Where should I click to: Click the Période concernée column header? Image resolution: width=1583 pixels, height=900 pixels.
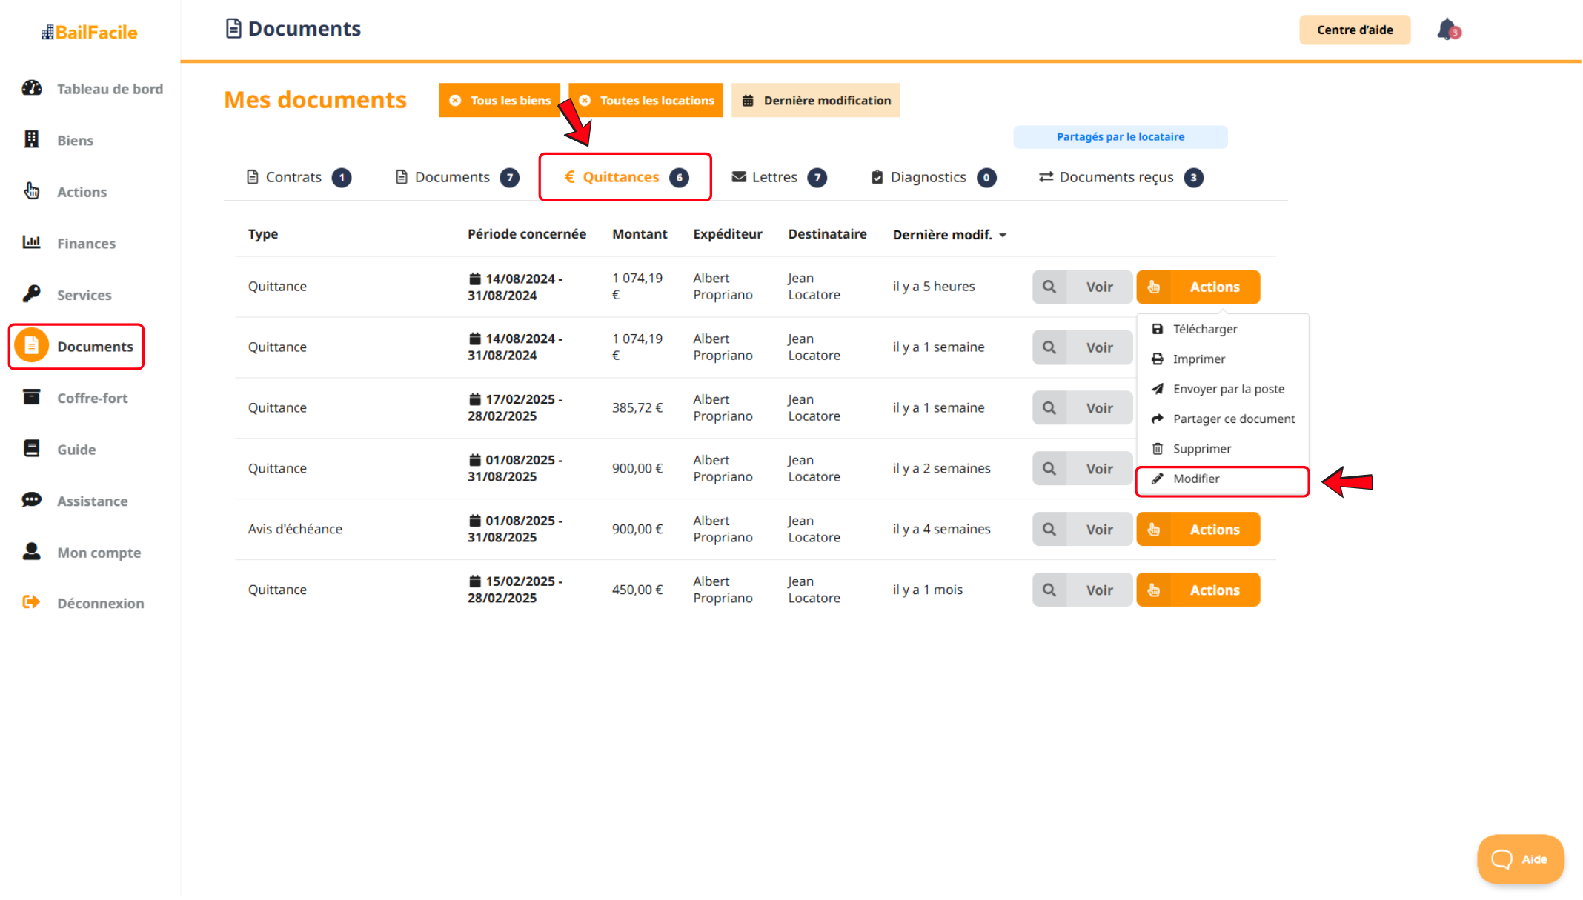click(x=526, y=234)
